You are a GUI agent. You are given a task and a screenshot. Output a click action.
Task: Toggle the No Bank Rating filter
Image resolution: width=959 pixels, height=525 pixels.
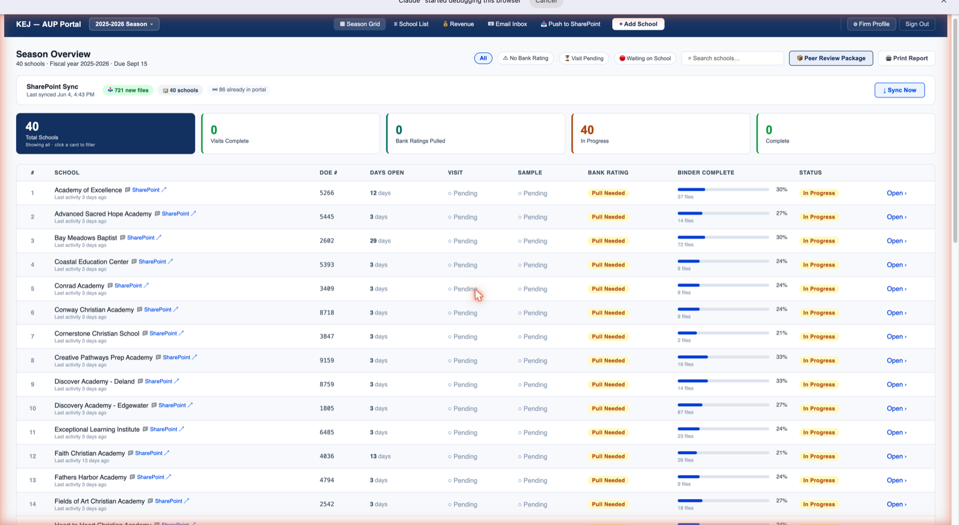(x=525, y=58)
